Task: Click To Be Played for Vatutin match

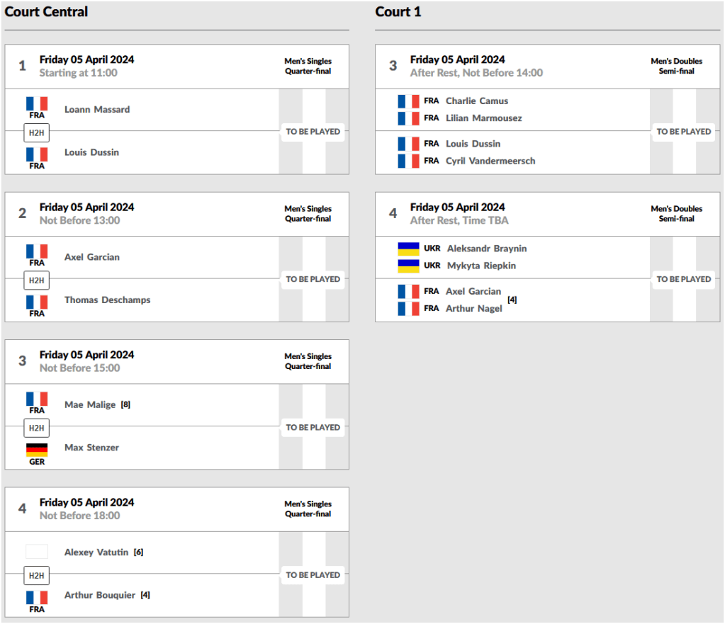Action: 313,575
